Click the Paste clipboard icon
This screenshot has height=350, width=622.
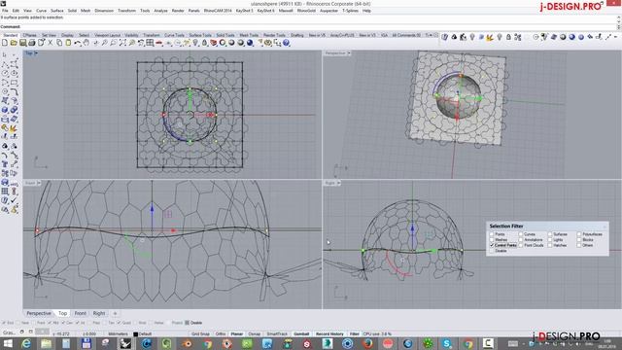tap(68, 43)
